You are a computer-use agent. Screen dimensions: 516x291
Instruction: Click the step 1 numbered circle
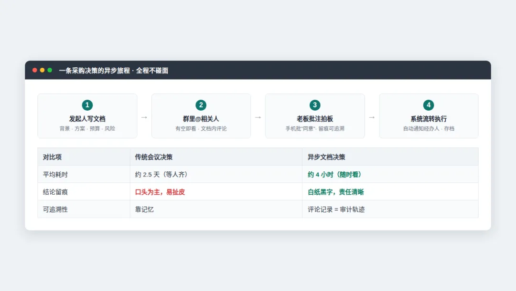tap(87, 105)
